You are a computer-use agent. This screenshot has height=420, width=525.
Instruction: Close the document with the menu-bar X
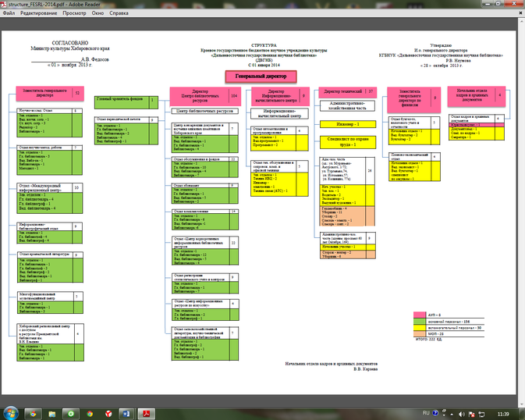click(520, 12)
